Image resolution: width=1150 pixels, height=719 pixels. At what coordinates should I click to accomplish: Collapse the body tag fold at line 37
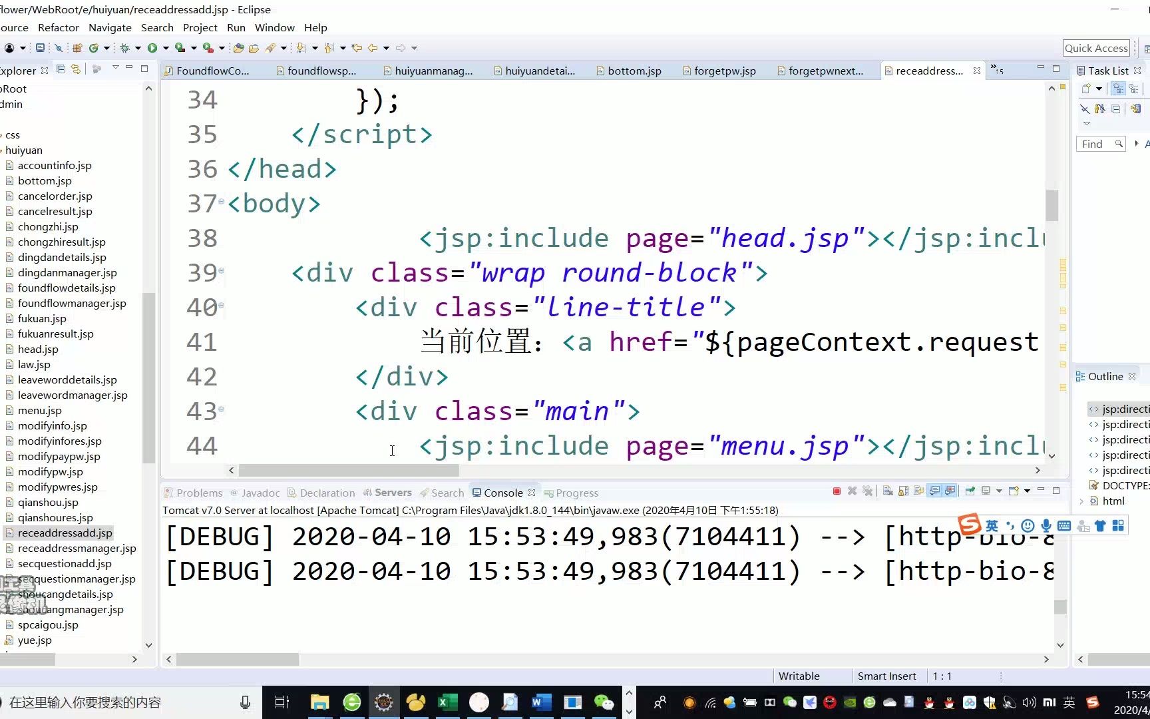pyautogui.click(x=222, y=201)
